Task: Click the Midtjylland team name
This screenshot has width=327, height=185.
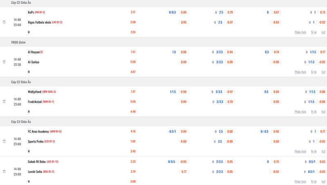Action: 35,92
